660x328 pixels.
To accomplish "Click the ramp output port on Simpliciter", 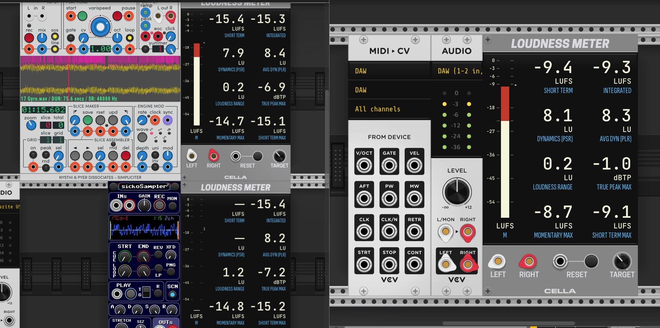I will (x=146, y=12).
